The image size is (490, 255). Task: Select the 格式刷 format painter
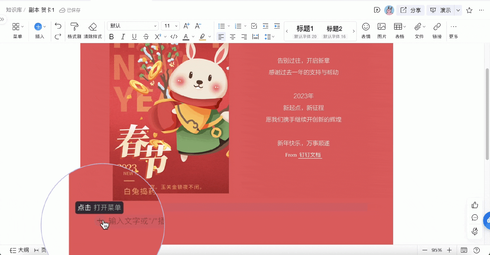pos(74,31)
